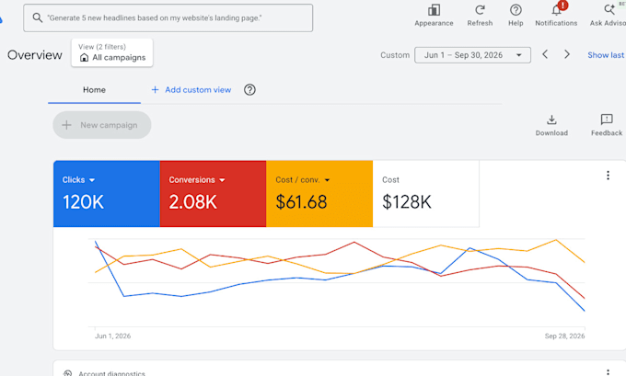The image size is (626, 376).
Task: Click the $128K cost value
Action: tap(407, 201)
